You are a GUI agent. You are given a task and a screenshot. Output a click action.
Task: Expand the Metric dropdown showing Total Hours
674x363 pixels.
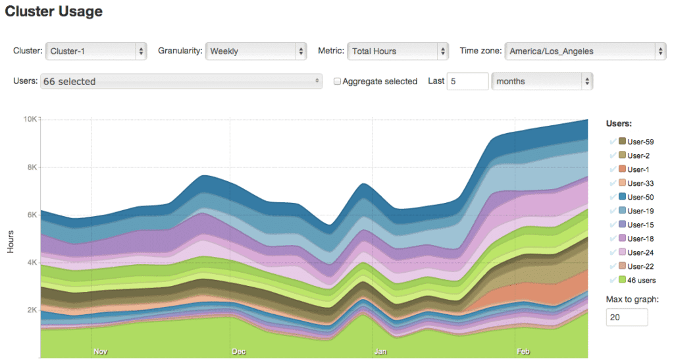pyautogui.click(x=398, y=51)
